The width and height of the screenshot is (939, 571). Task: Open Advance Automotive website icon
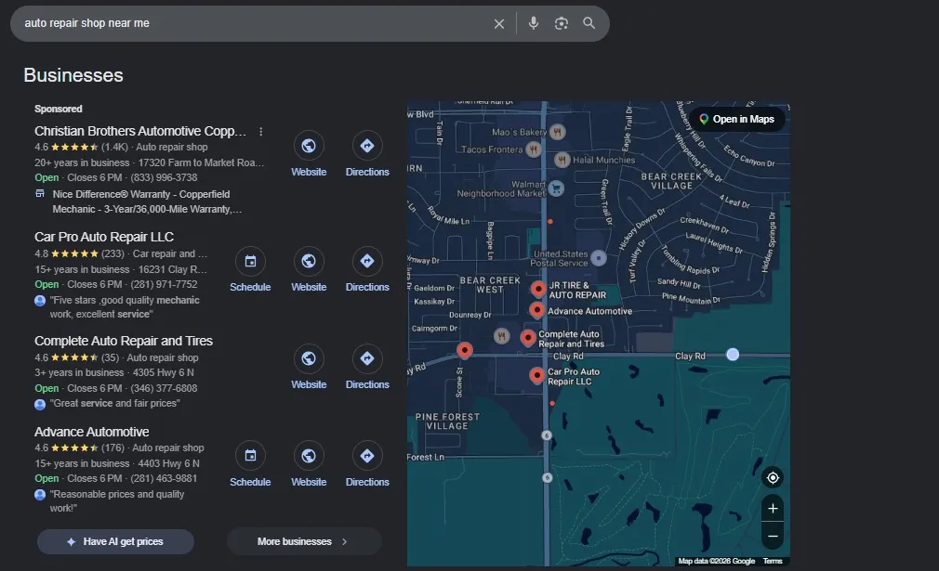pos(309,456)
